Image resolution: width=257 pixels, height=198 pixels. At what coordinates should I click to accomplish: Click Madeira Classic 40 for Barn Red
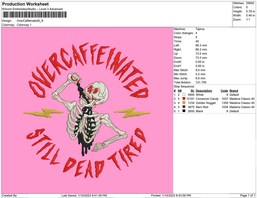click(242, 107)
